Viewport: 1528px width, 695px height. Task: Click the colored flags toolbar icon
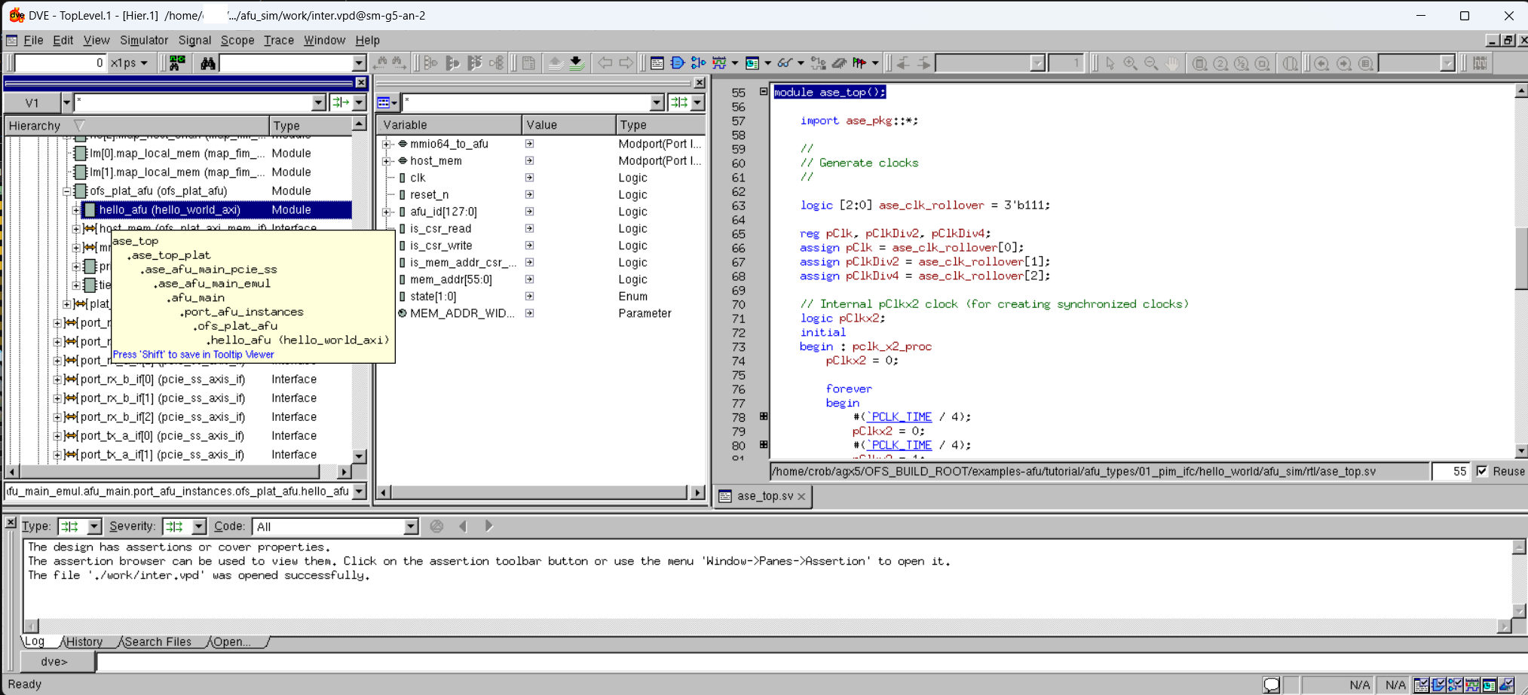coord(859,63)
